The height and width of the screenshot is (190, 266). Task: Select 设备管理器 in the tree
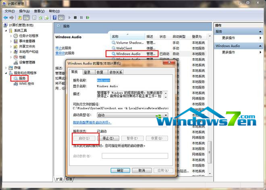pos(27,62)
